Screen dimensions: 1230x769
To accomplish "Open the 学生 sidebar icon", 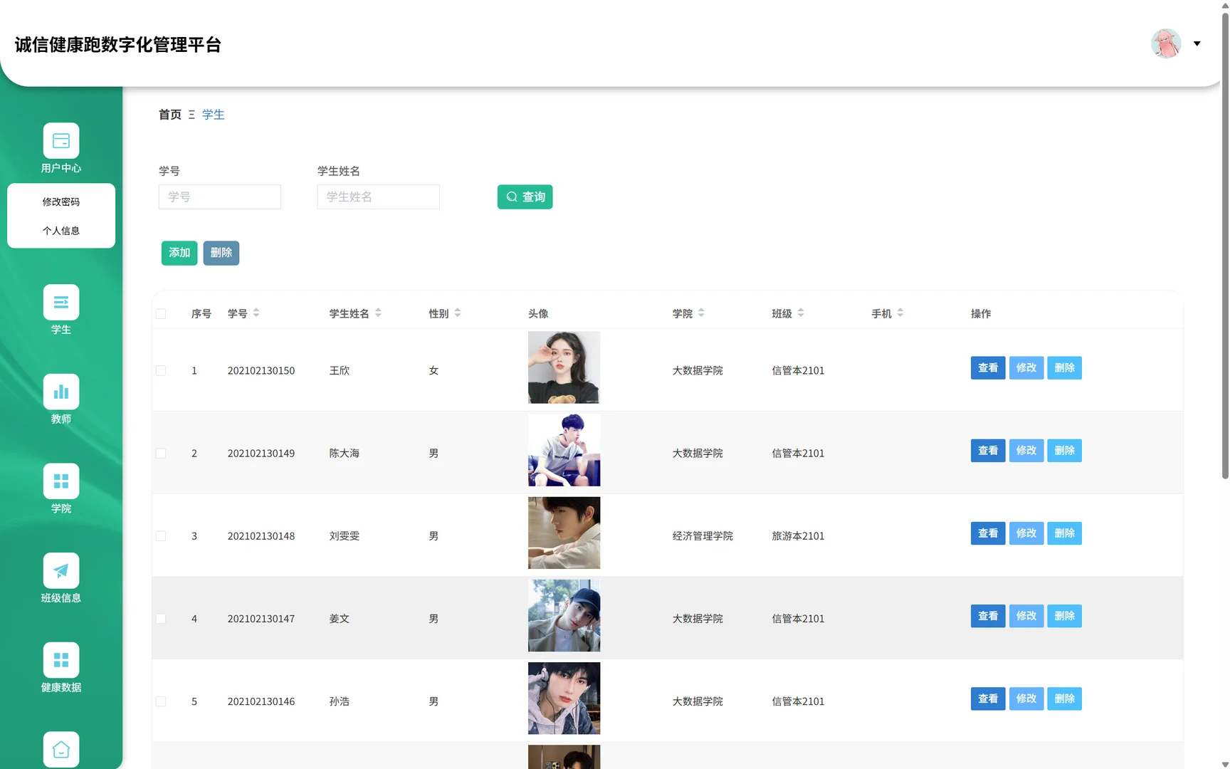I will click(x=61, y=303).
